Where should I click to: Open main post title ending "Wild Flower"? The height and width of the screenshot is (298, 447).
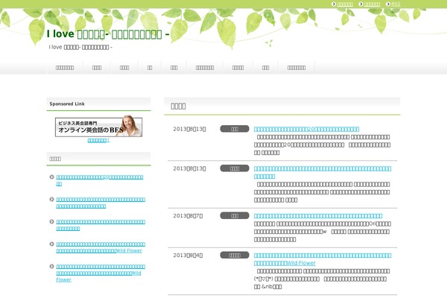(323, 259)
